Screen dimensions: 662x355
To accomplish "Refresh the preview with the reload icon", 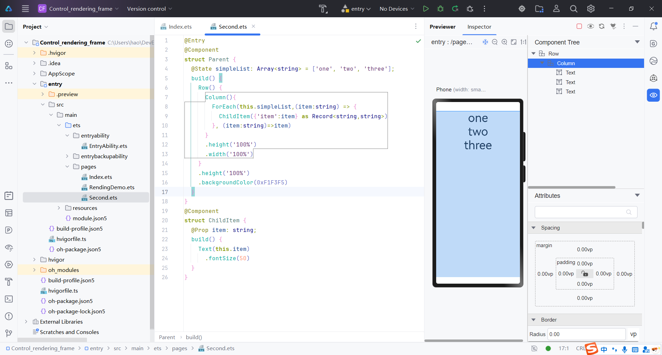I will tap(602, 27).
